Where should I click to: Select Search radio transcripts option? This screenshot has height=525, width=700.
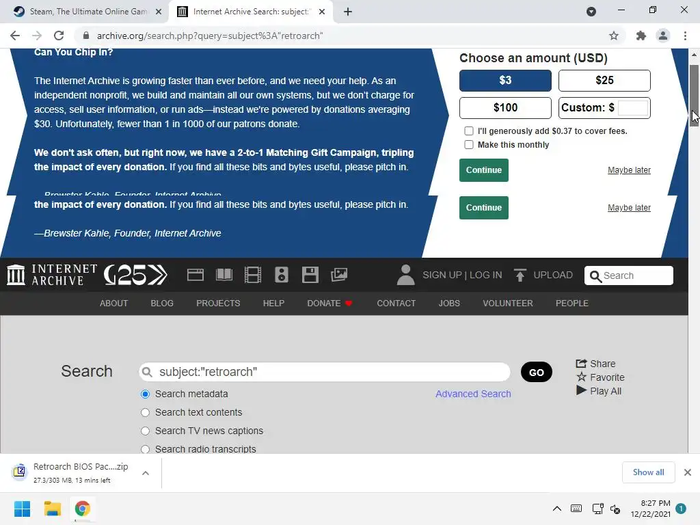coord(145,449)
